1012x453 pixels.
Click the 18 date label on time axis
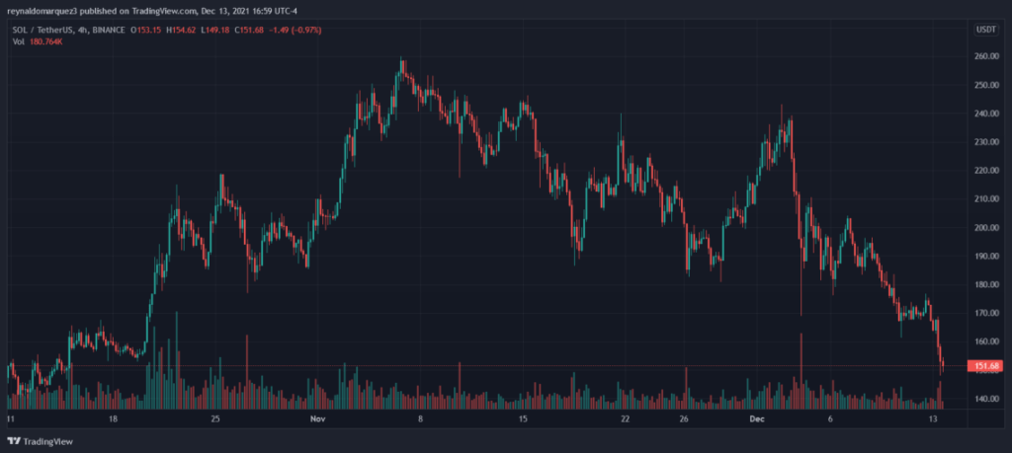click(x=114, y=418)
